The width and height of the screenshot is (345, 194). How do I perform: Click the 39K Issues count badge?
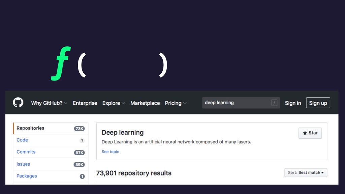[79, 164]
